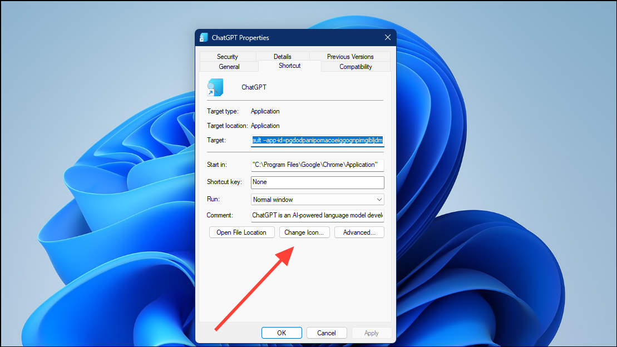
Task: Open the Details tab
Action: coord(282,56)
